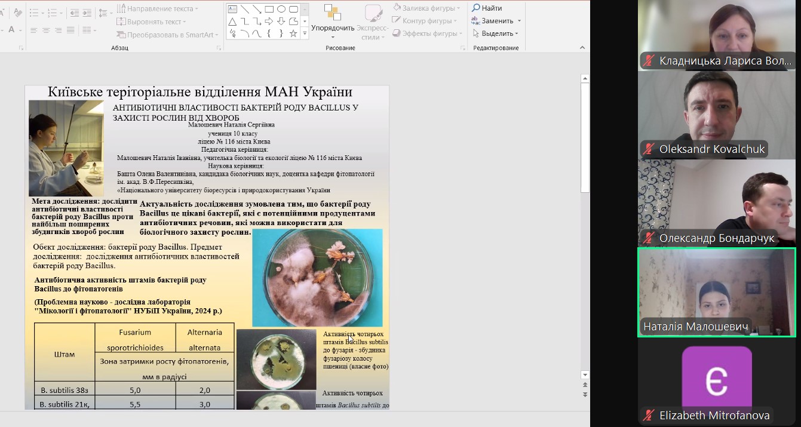Select the scribble freeform shape
The height and width of the screenshot is (427, 801).
tap(232, 34)
